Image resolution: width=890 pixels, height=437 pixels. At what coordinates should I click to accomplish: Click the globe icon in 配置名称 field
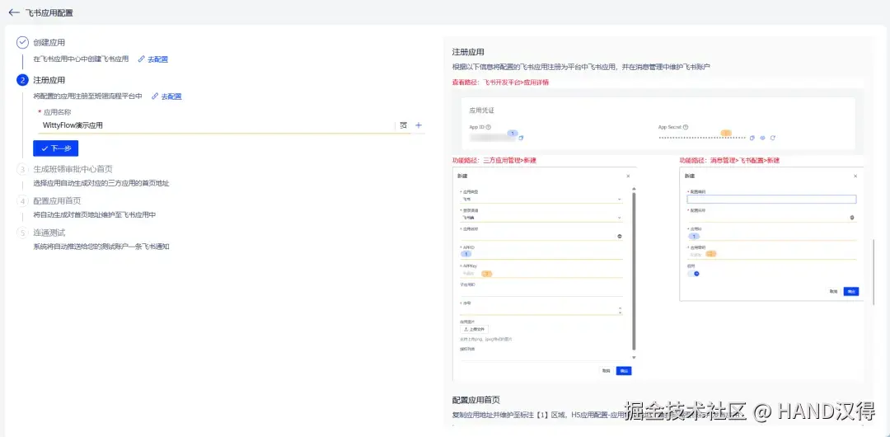point(852,217)
